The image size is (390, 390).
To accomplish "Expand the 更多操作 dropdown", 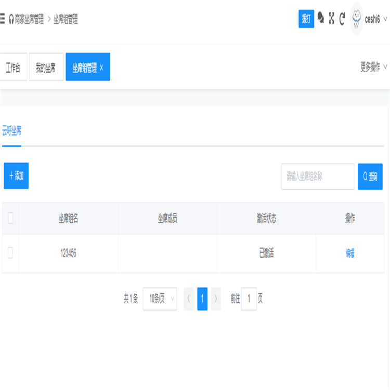I will click(x=373, y=67).
